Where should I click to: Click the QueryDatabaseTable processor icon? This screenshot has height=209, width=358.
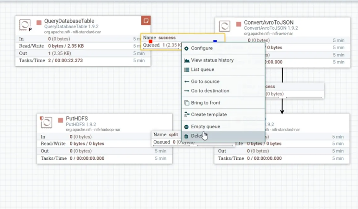tap(25, 25)
